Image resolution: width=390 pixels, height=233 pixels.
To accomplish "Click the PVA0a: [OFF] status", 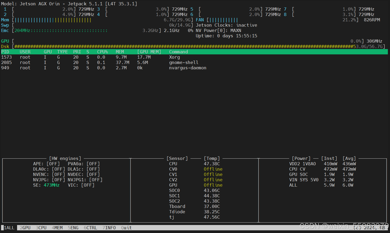I will [x=84, y=164].
